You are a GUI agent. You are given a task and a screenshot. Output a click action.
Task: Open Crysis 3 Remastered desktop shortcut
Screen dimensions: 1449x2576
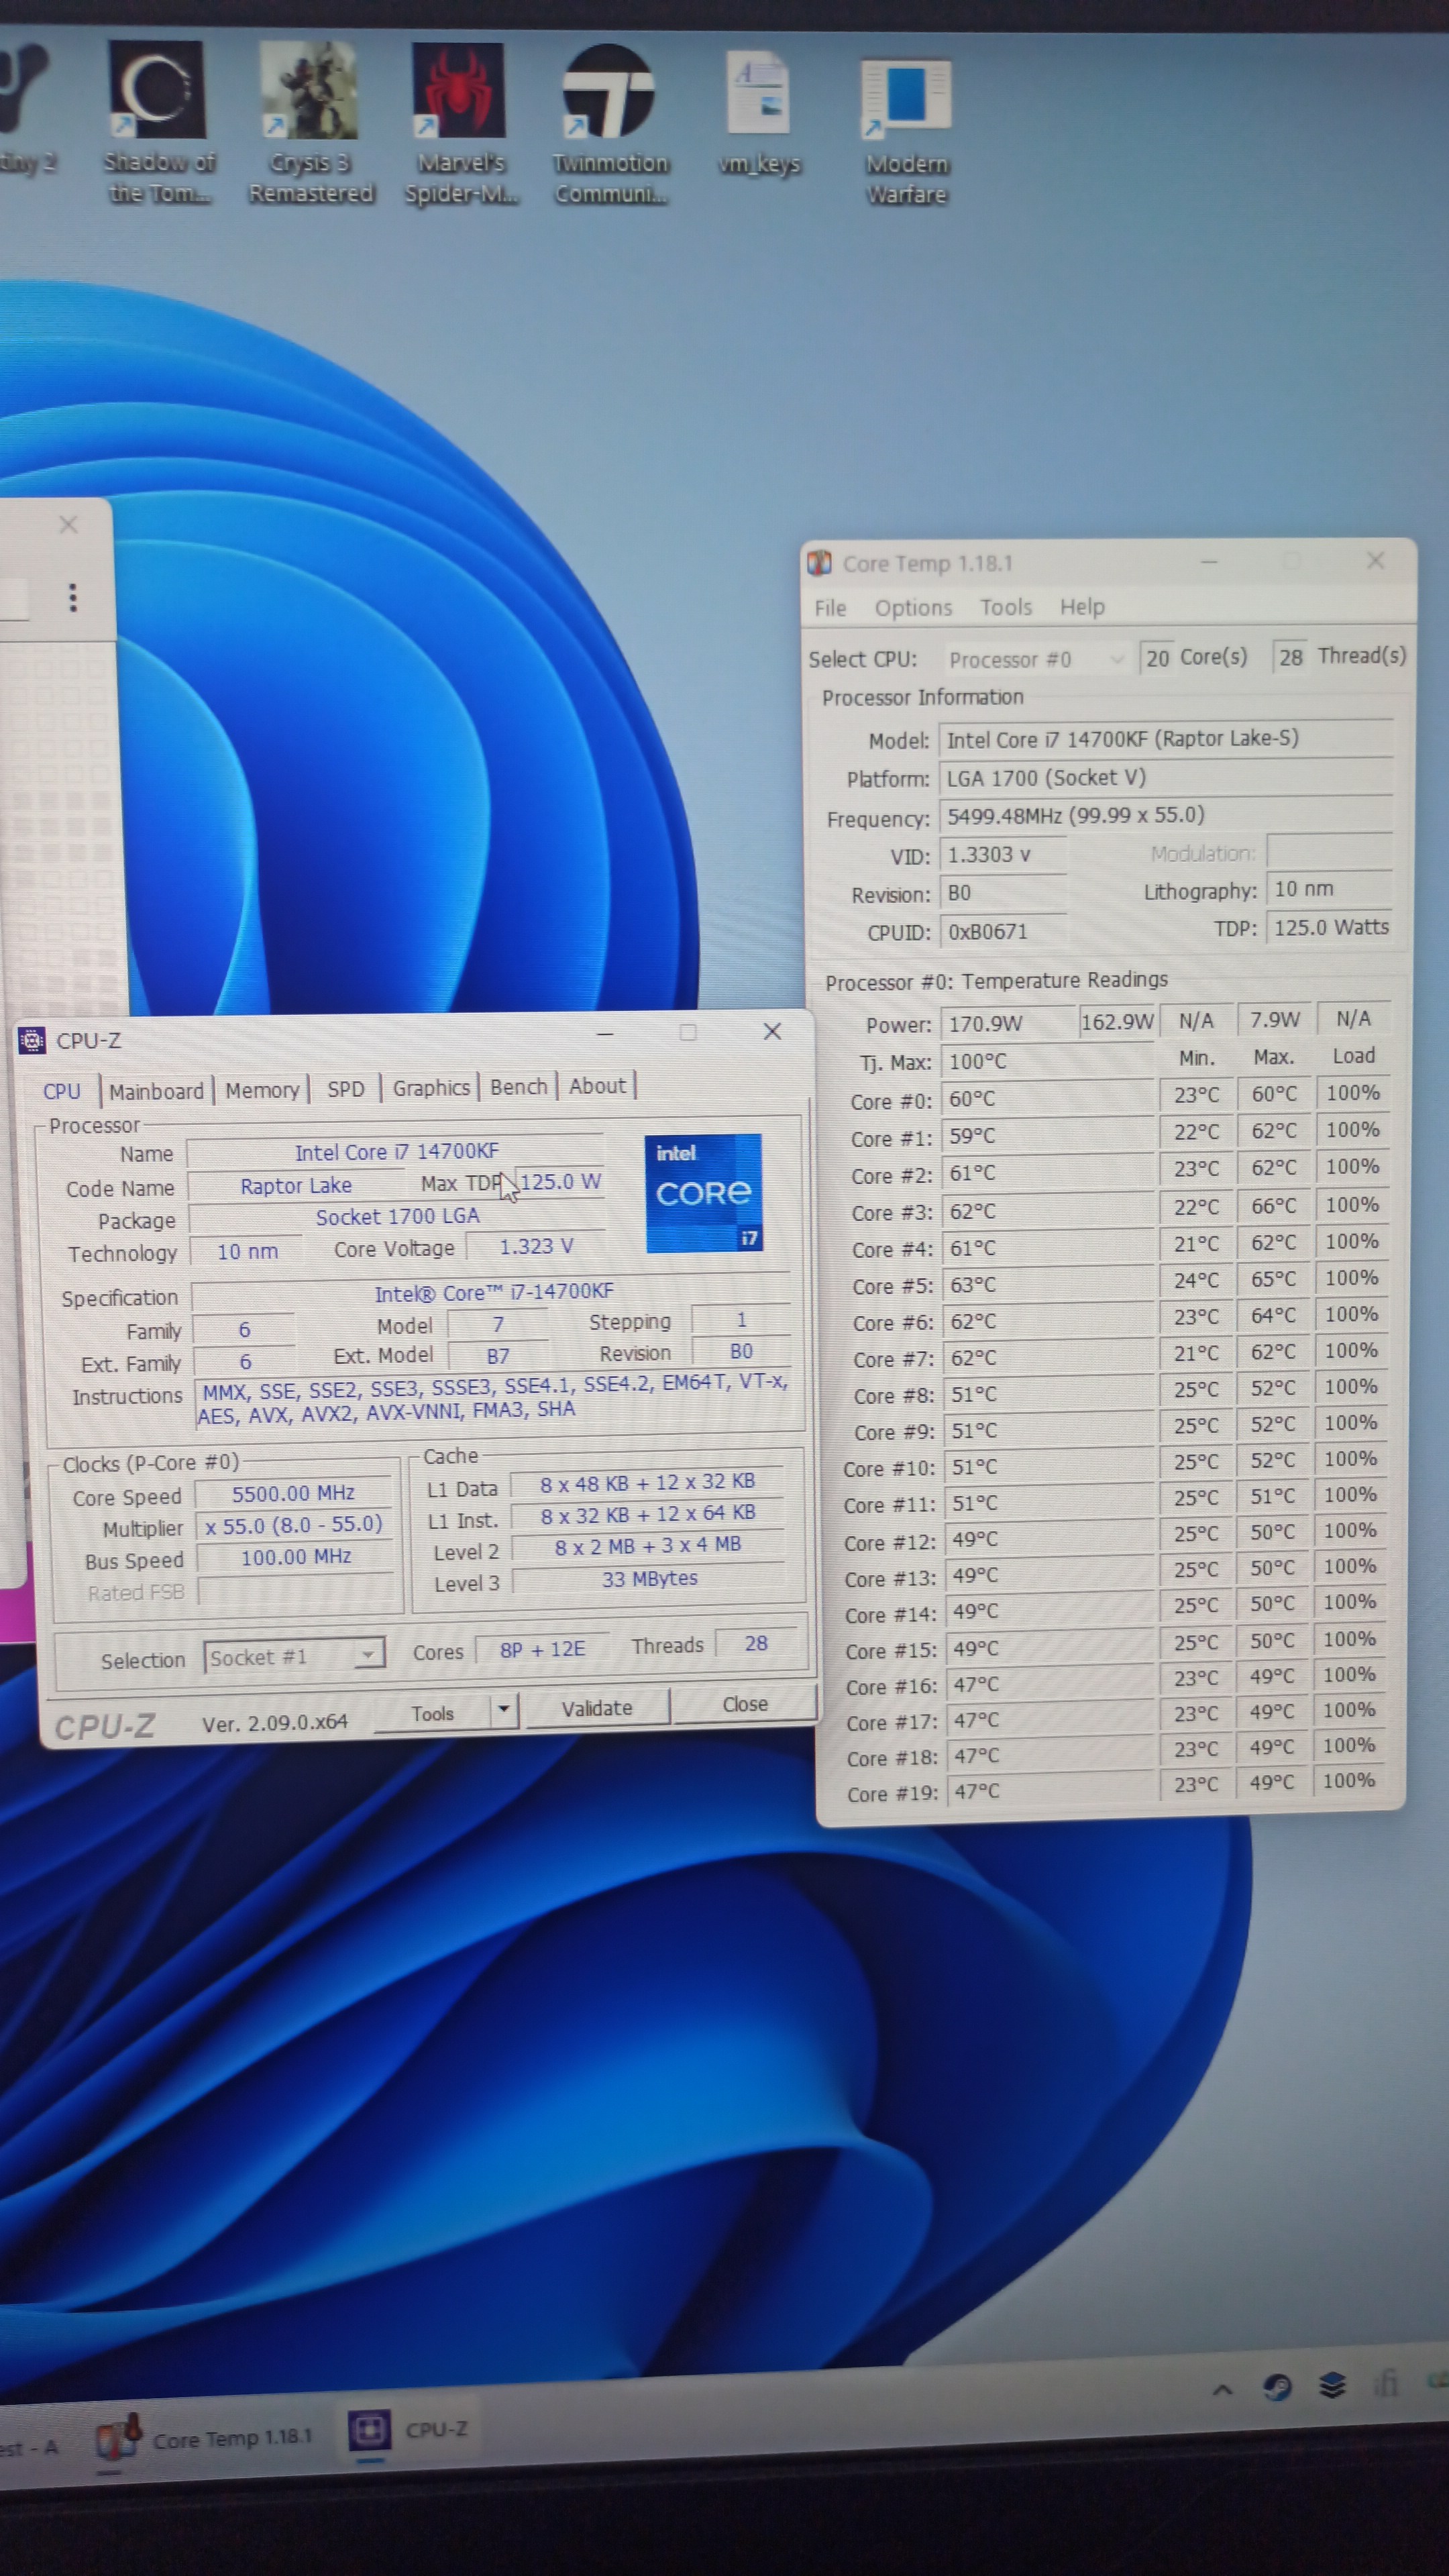pyautogui.click(x=310, y=122)
